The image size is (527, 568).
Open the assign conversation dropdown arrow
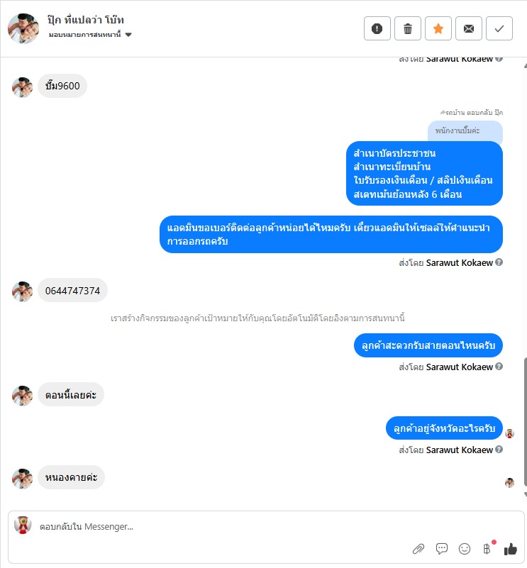128,35
